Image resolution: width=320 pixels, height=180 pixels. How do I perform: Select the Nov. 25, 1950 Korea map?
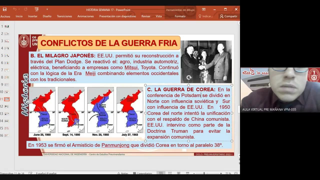(x=100, y=110)
